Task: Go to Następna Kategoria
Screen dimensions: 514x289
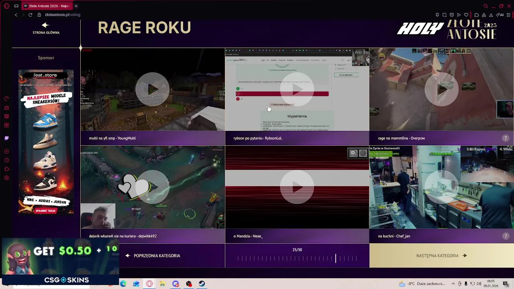Action: (x=442, y=256)
